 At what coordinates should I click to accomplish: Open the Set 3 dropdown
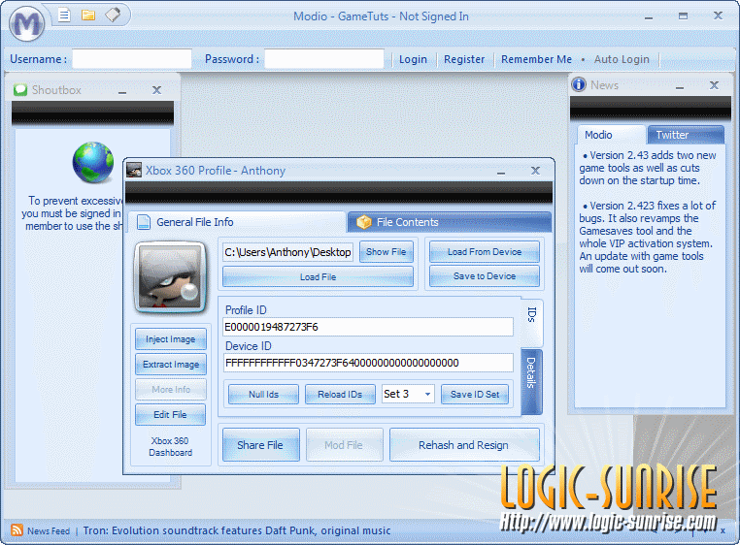pos(427,394)
